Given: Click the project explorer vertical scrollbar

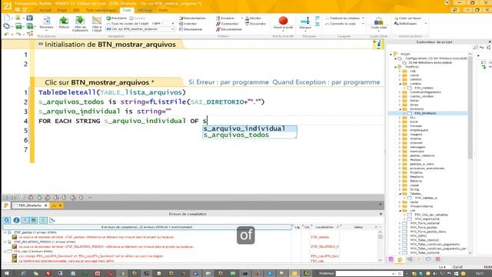Looking at the screenshot, I should point(470,154).
